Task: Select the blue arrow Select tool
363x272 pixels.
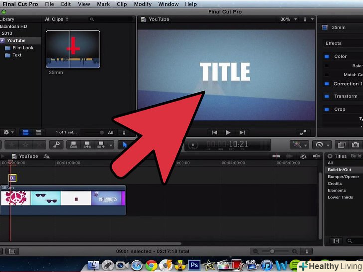Action: pos(125,145)
